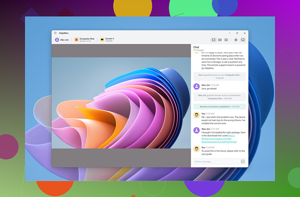Click the Computer One orange icon

(77, 40)
